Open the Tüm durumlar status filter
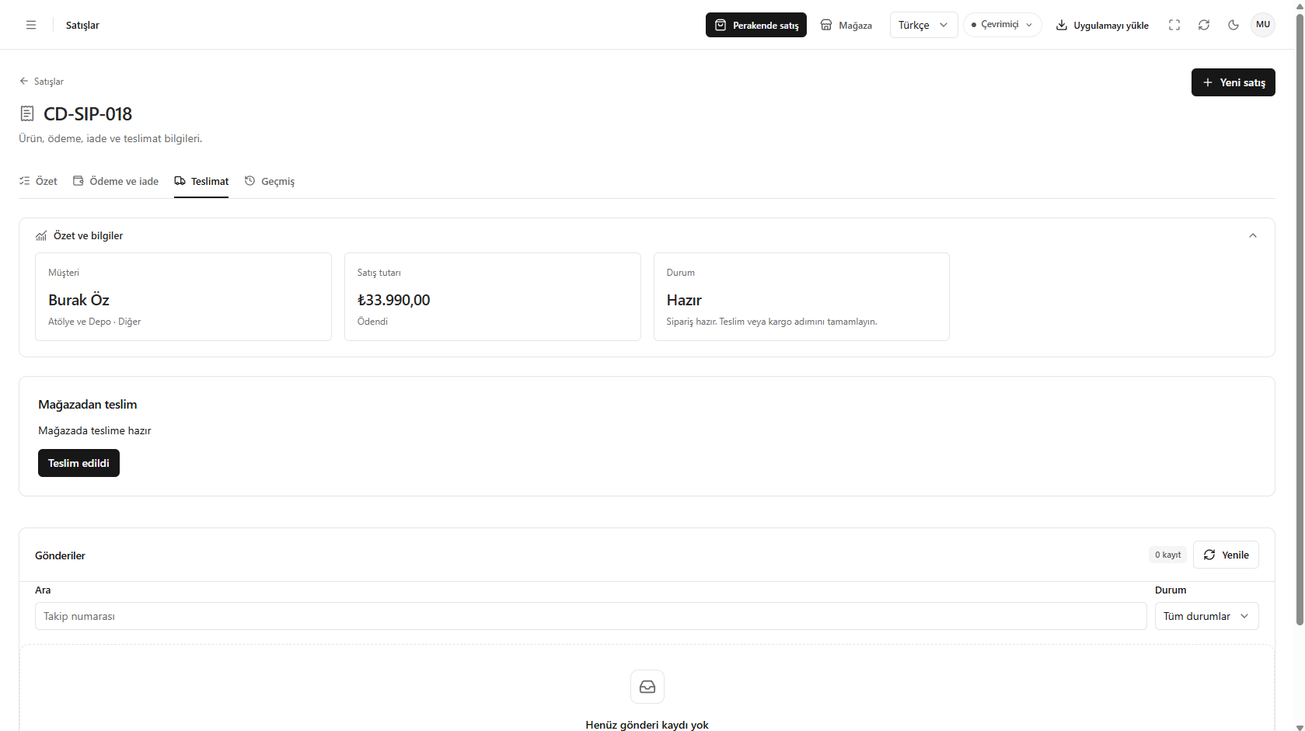 pos(1206,616)
